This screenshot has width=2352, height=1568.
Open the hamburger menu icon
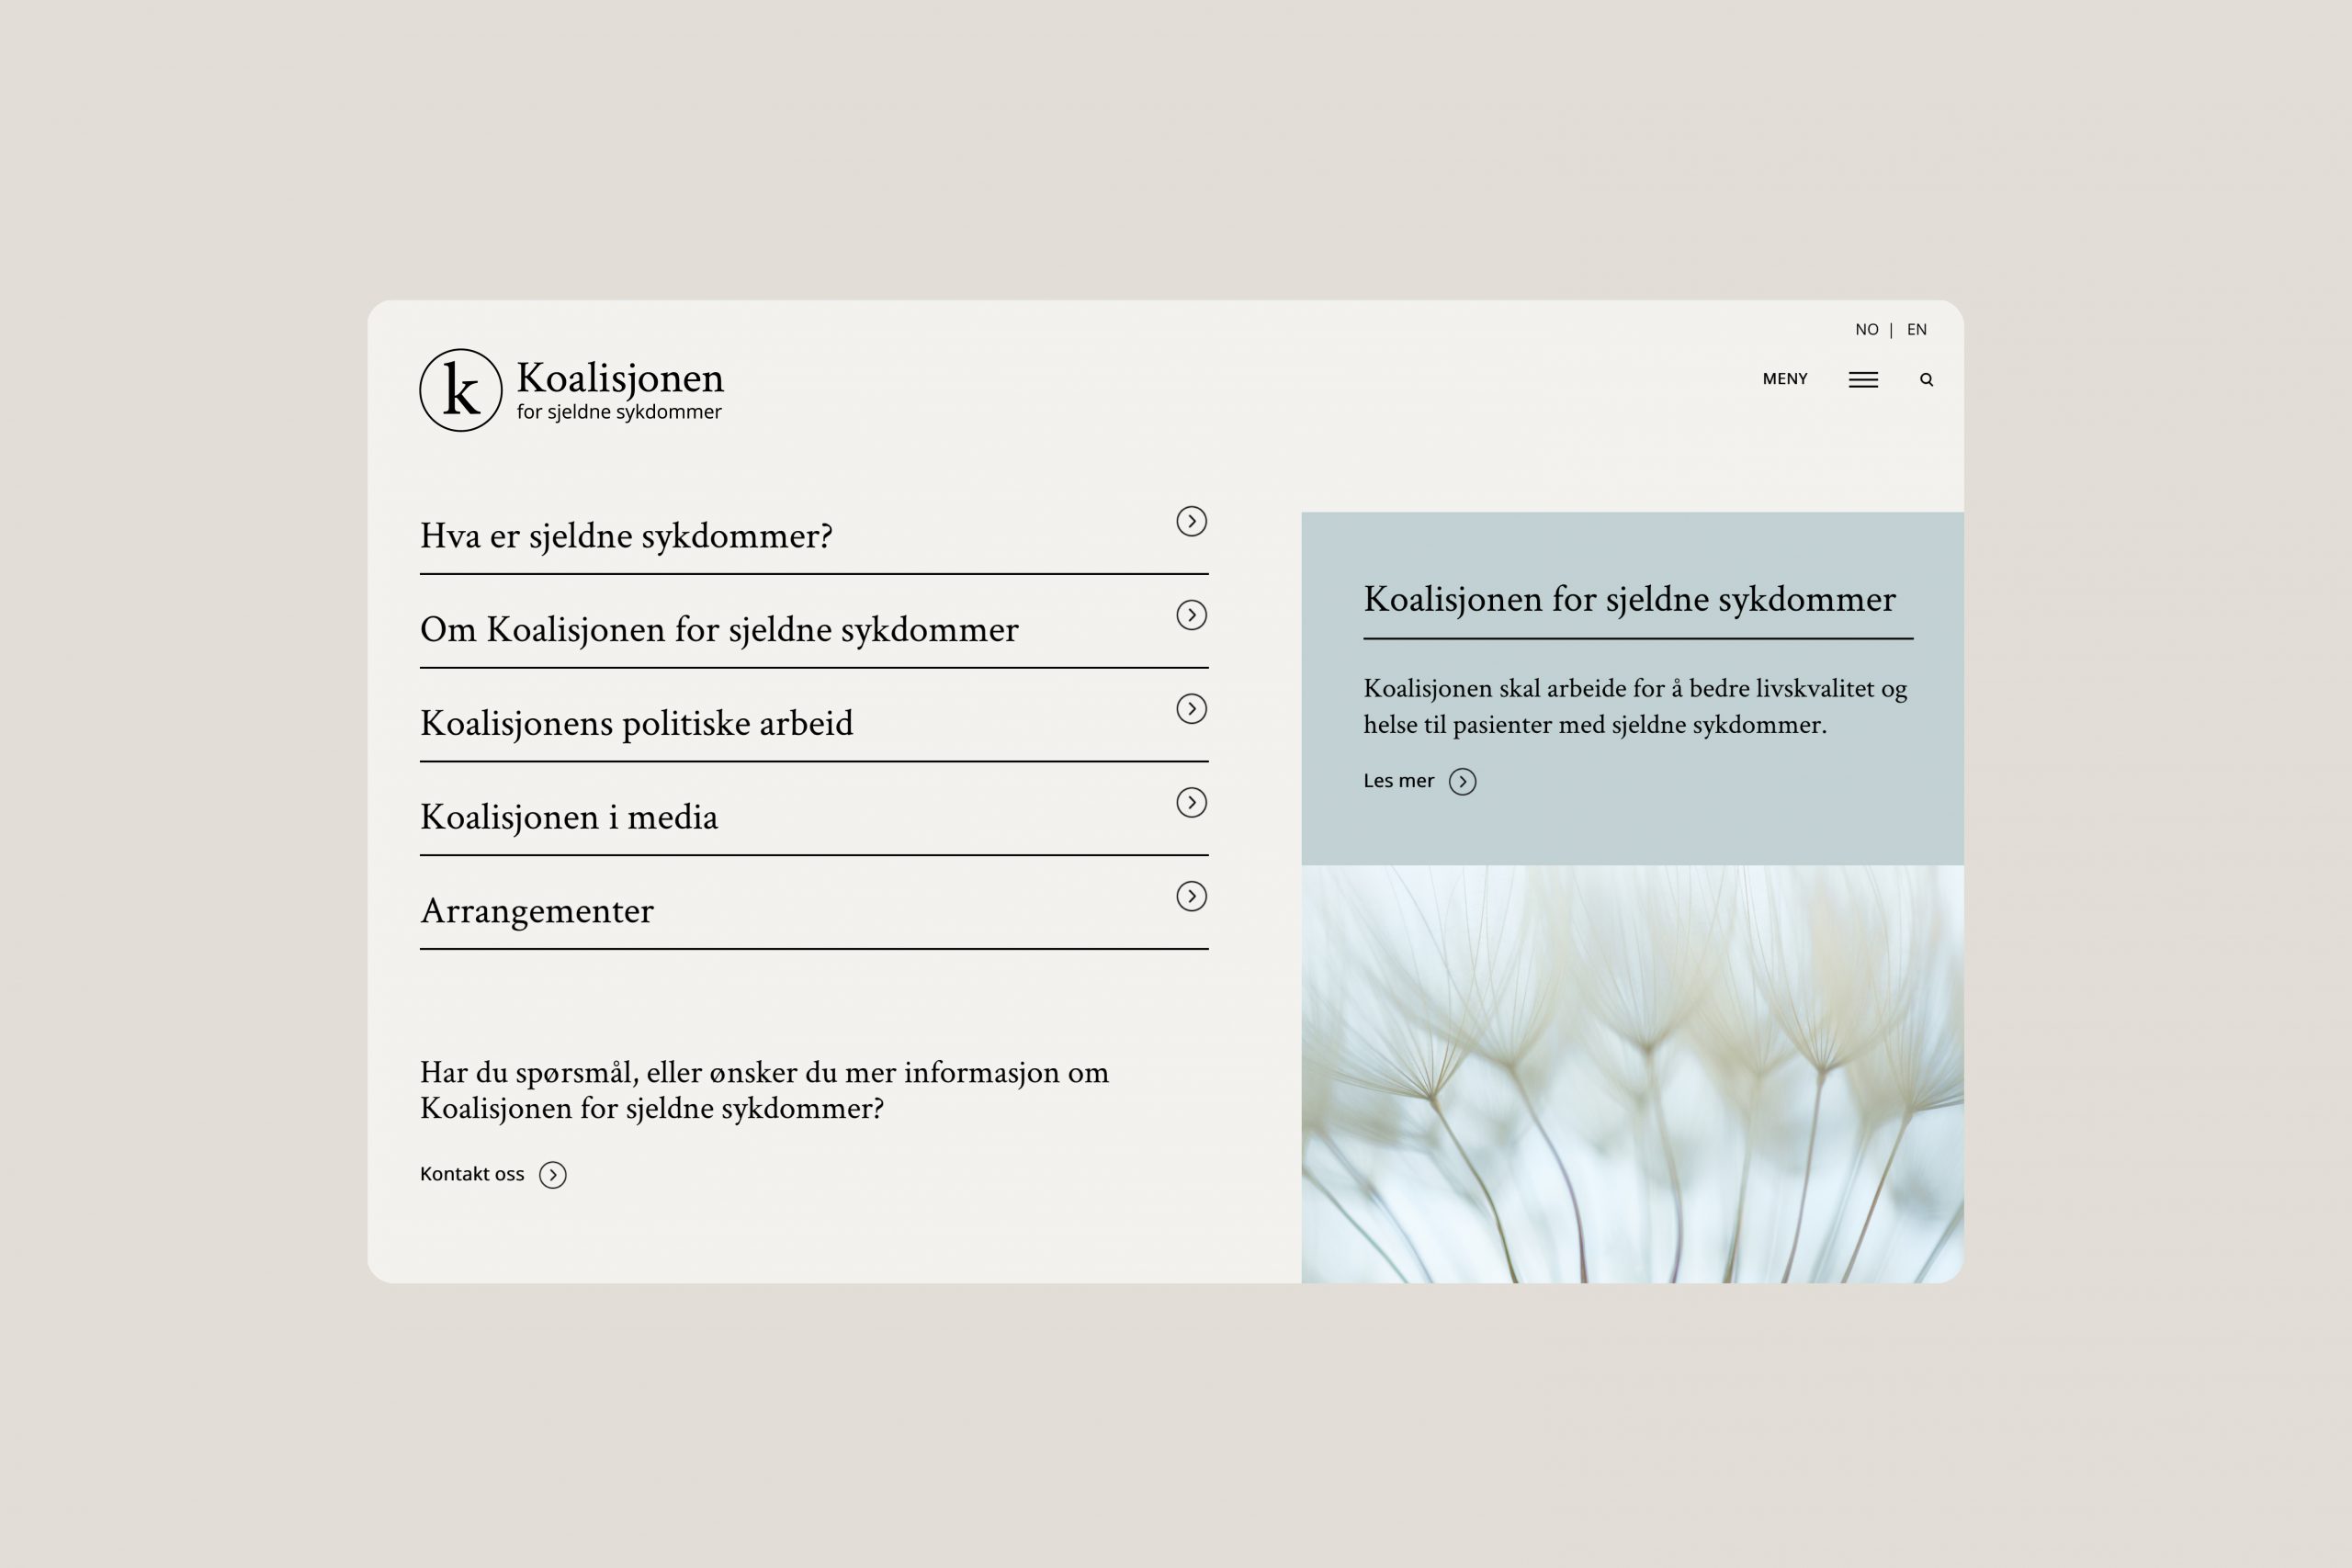(x=1863, y=380)
